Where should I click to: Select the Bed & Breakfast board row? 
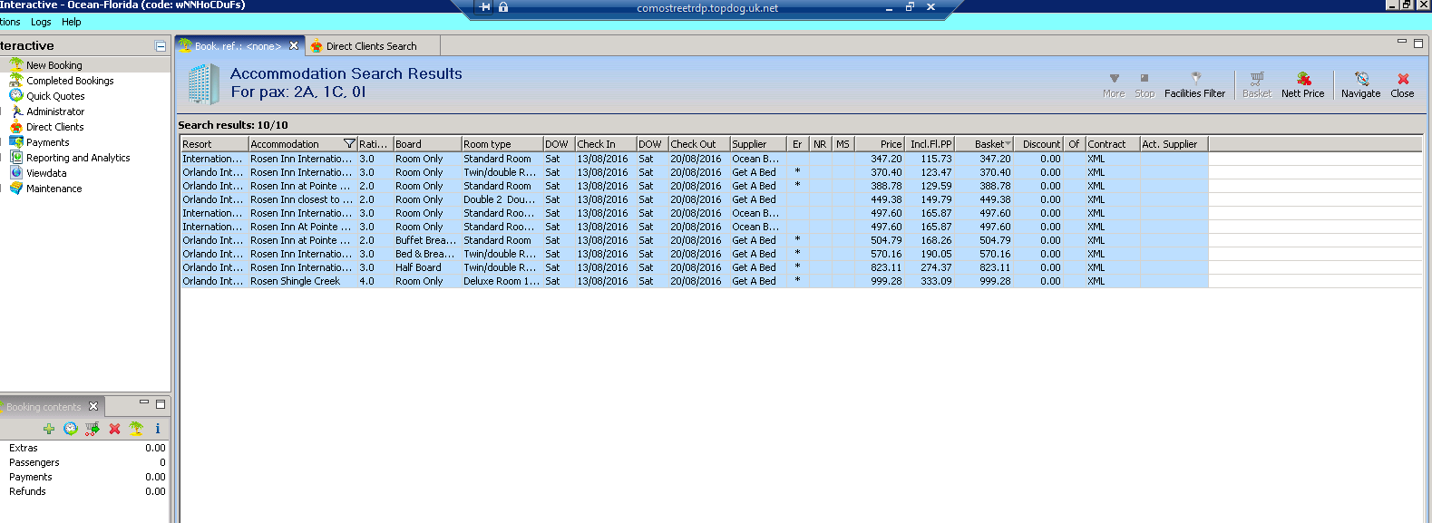[694, 254]
